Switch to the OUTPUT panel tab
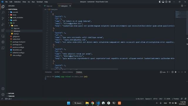The image size is (188, 106). [57, 72]
